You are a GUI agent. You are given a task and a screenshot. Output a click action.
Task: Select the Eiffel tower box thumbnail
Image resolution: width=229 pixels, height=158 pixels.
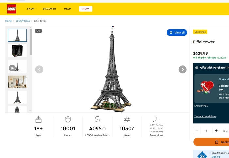click(x=17, y=51)
